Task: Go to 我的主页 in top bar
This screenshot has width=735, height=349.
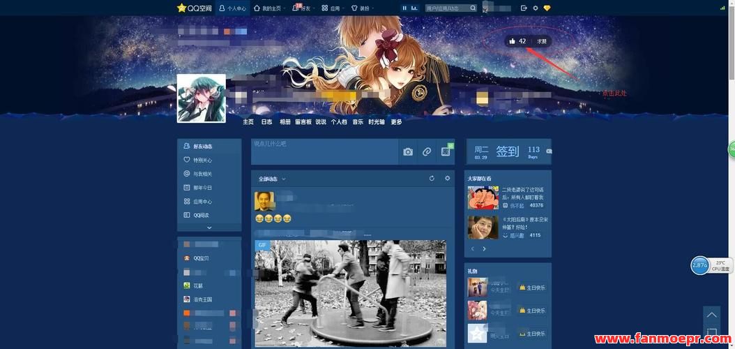Action: click(267, 8)
